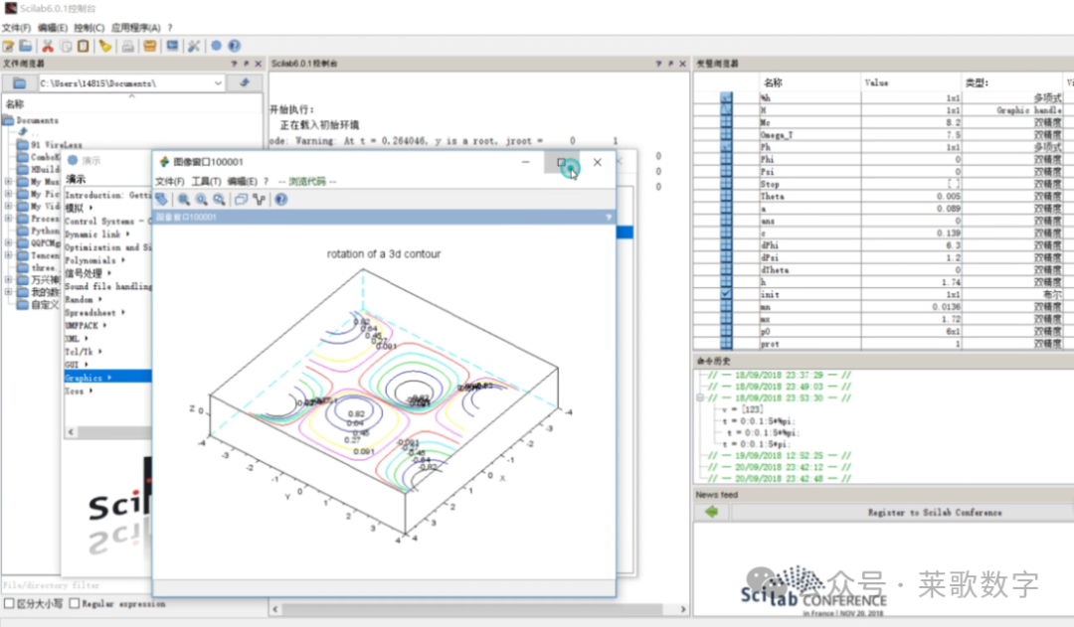Toggle the 区分大小写 checkbox
Screen dimensions: 1074x627
pos(9,604)
